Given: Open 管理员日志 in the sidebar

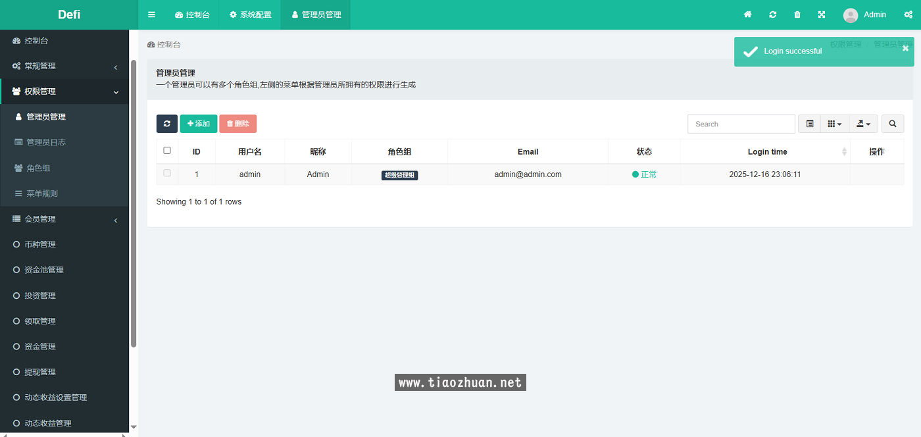Looking at the screenshot, I should coord(46,142).
